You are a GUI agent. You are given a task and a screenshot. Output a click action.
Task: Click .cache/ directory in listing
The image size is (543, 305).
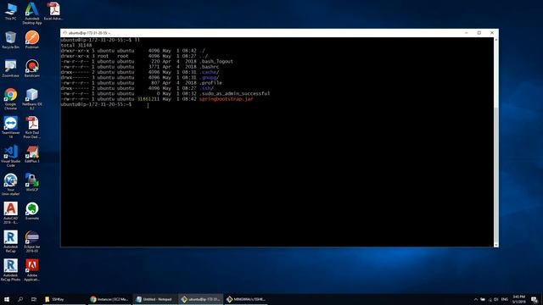pos(210,72)
